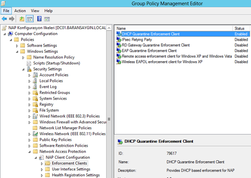Click the Enabled status of DHCP client
The image size is (251, 178).
coord(241,34)
